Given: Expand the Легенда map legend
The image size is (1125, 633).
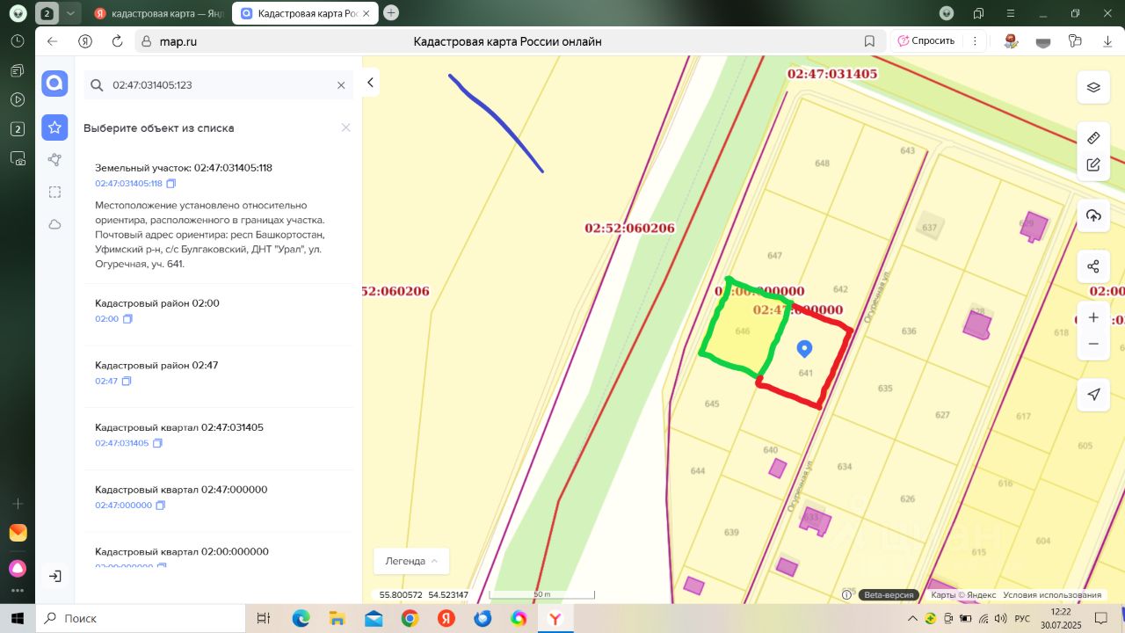Looking at the screenshot, I should point(411,561).
